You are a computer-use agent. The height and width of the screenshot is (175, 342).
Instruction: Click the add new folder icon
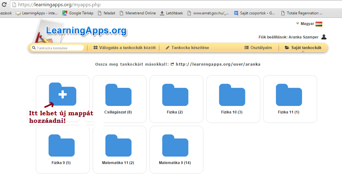(62, 94)
